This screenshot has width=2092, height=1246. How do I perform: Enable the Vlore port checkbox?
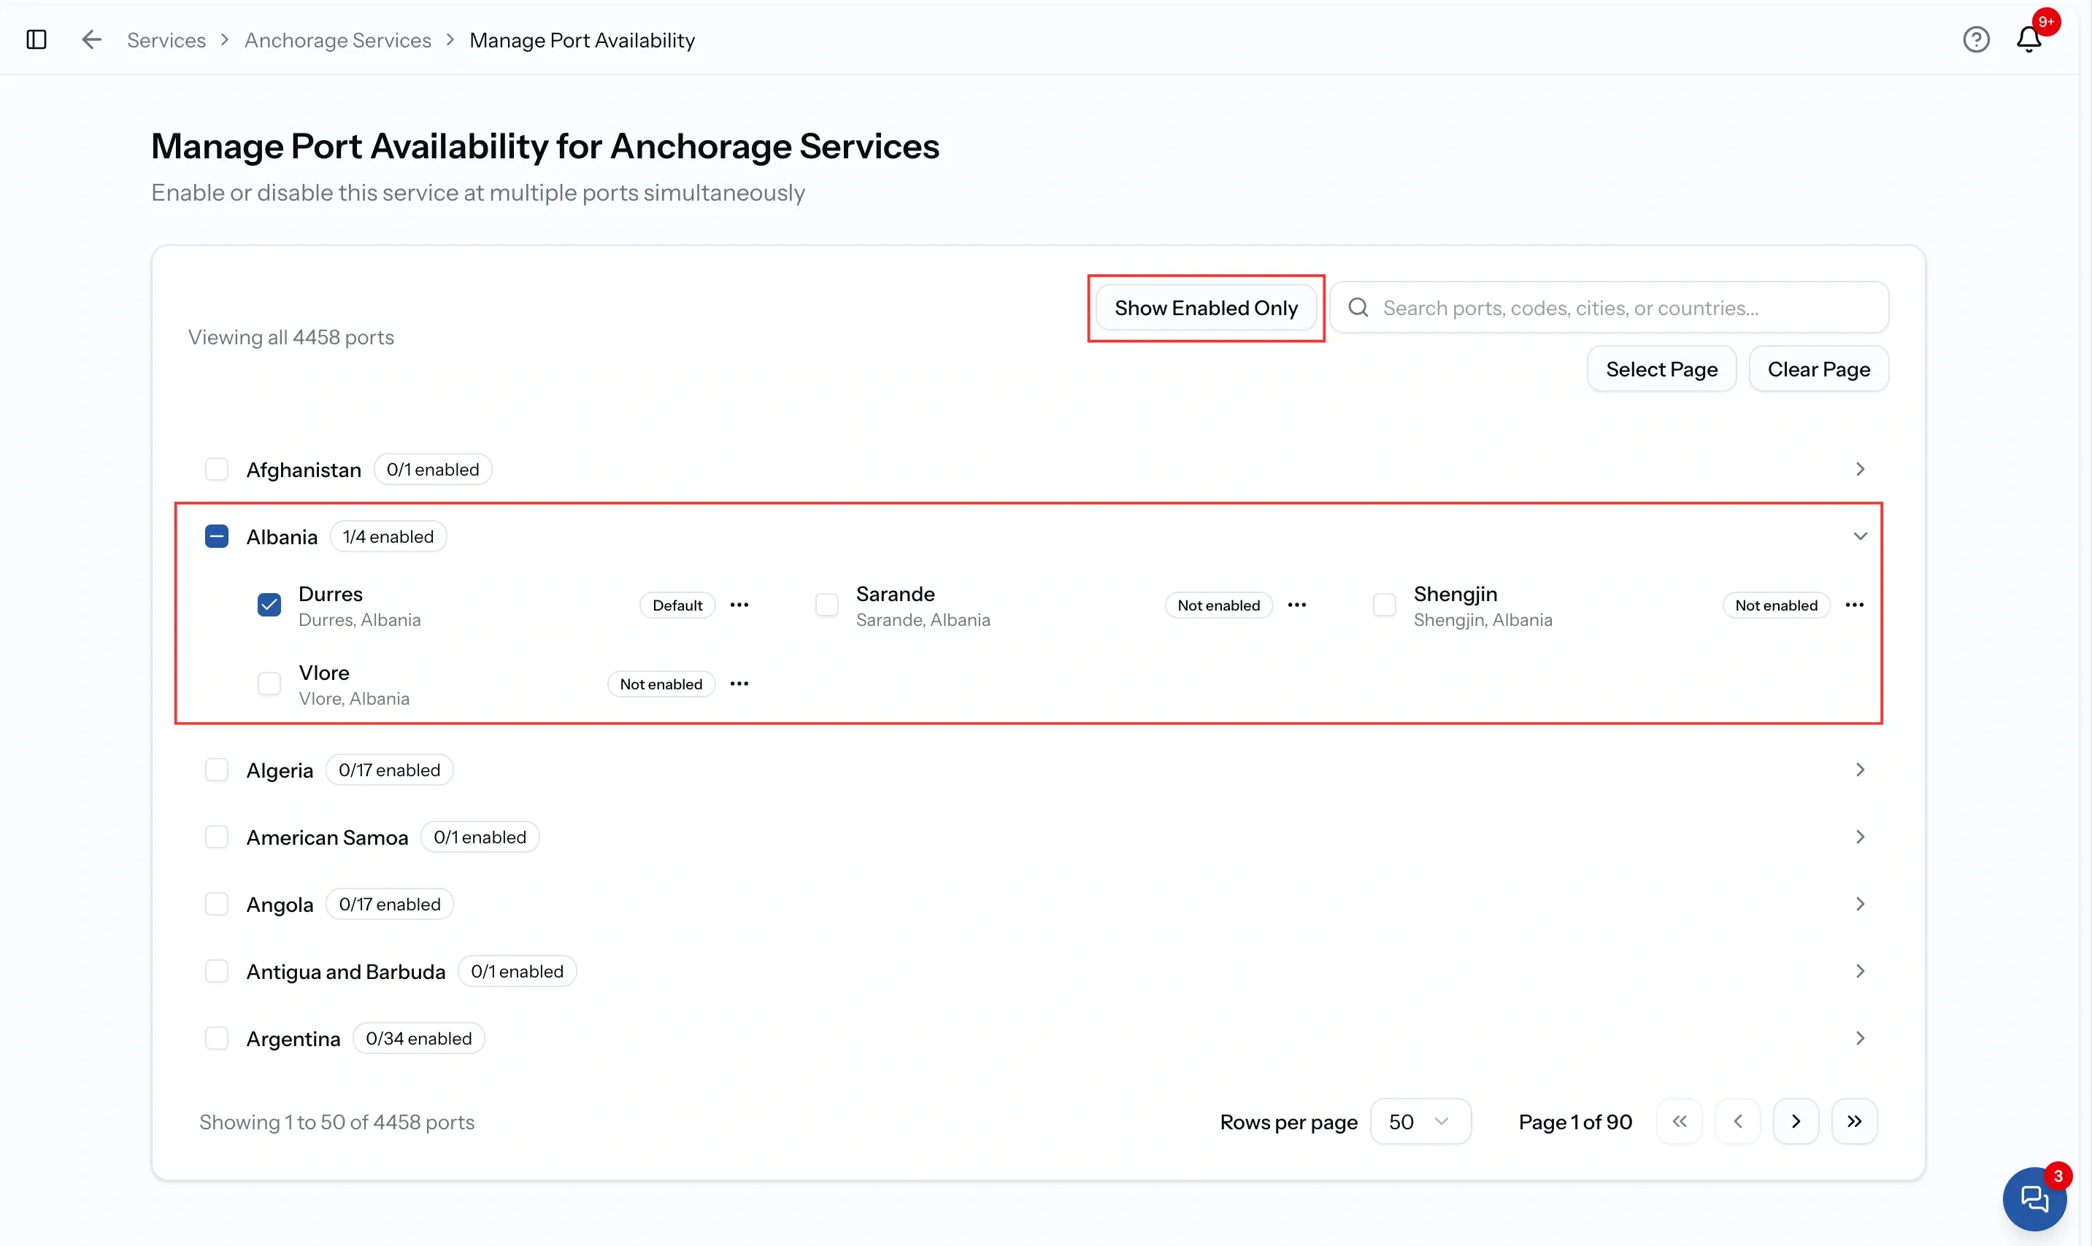click(x=269, y=684)
